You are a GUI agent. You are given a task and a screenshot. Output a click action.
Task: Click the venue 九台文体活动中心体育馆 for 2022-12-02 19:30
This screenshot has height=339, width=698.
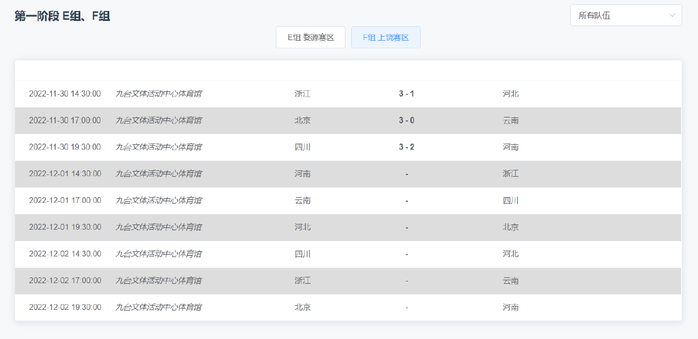[158, 308]
